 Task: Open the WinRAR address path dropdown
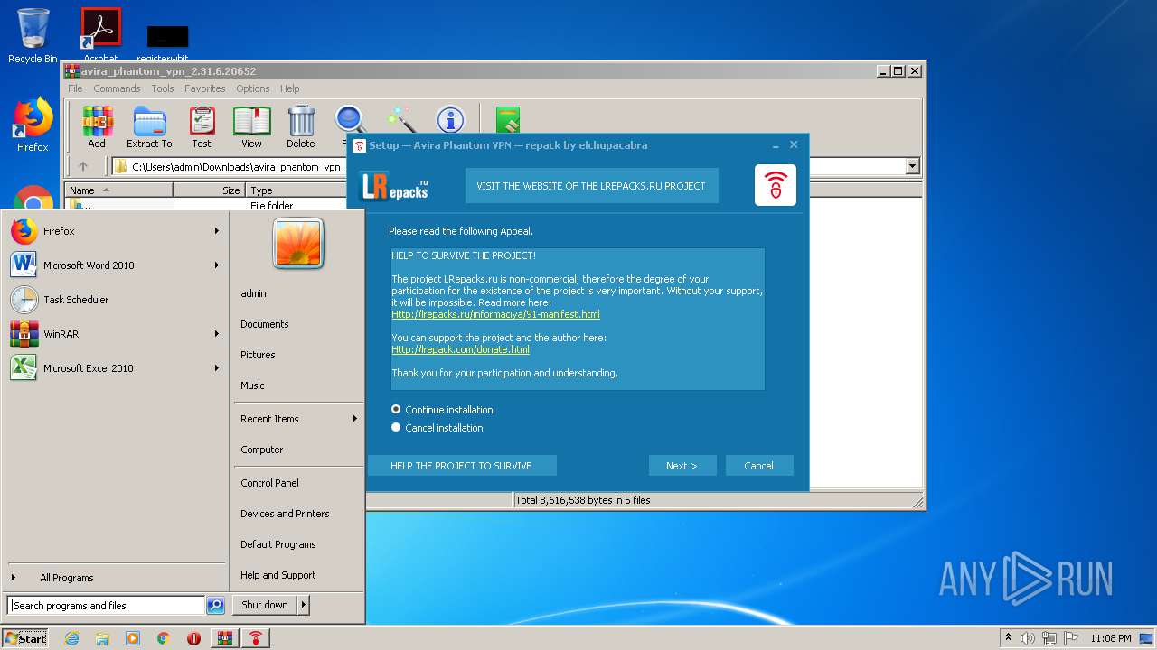point(912,166)
